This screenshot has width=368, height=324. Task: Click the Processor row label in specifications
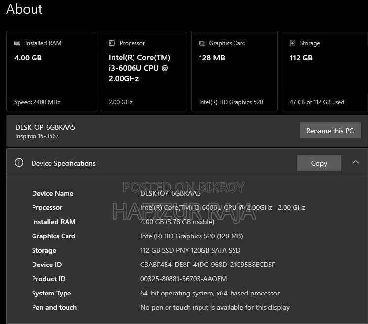click(x=47, y=207)
